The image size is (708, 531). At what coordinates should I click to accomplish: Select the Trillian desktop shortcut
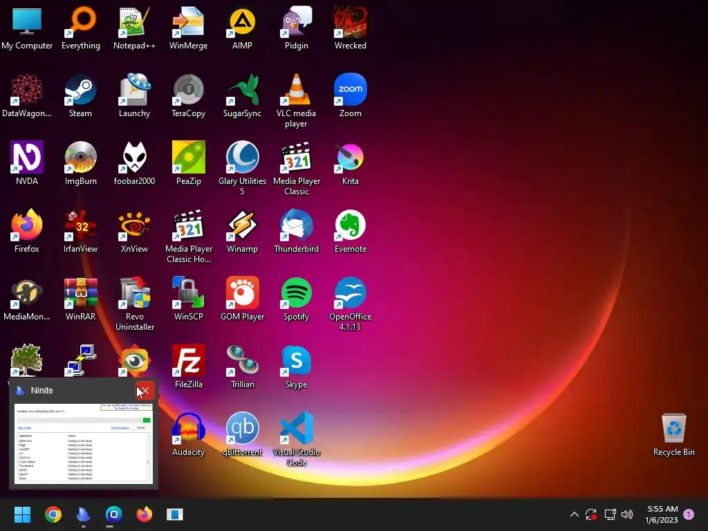pos(242,366)
